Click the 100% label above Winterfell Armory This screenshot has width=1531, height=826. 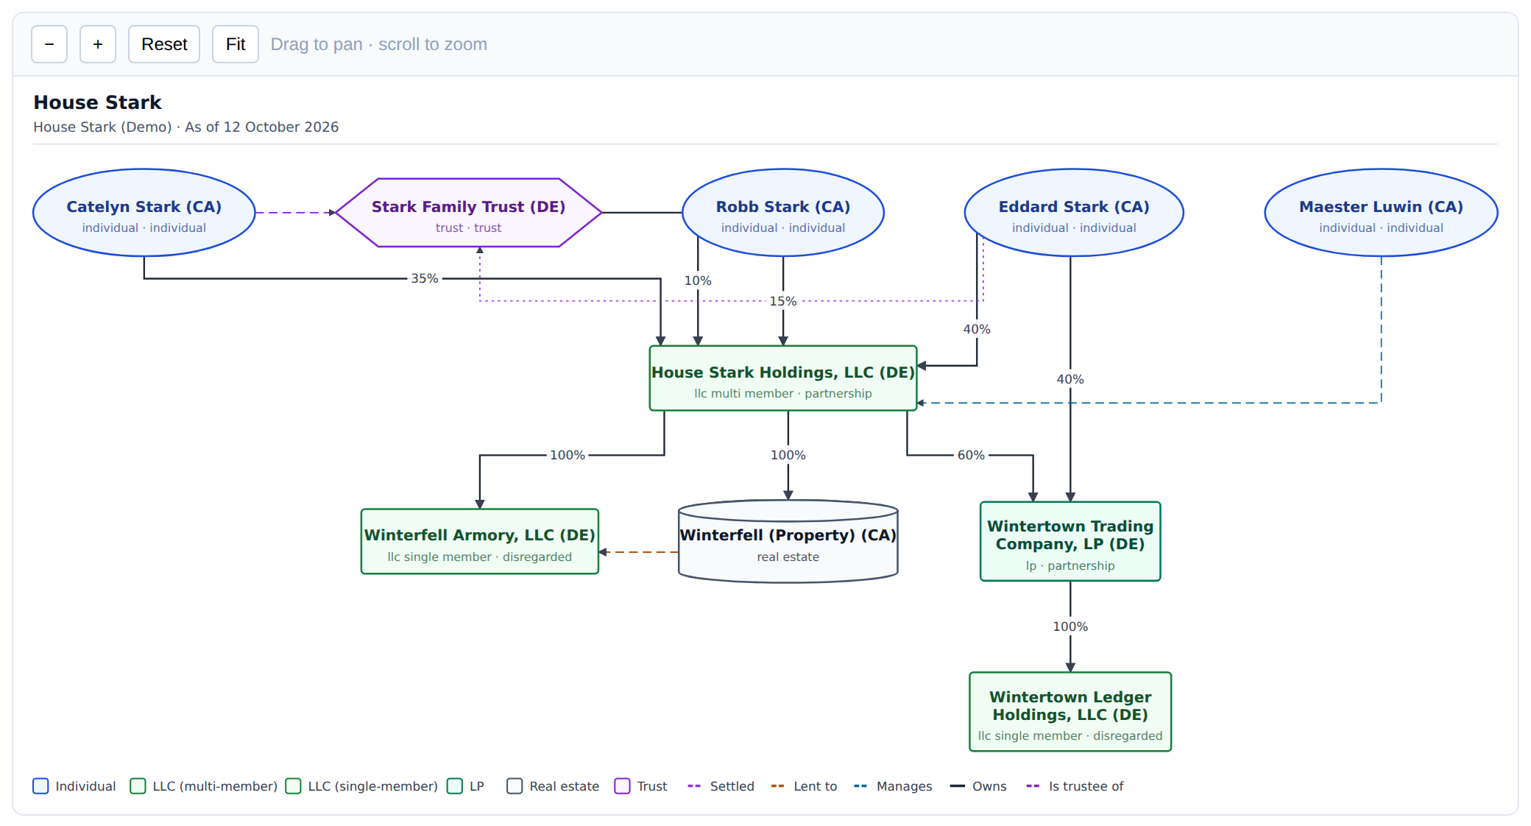pyautogui.click(x=568, y=455)
